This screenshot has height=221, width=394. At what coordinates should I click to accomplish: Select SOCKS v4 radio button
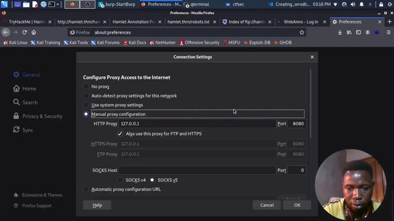121,180
